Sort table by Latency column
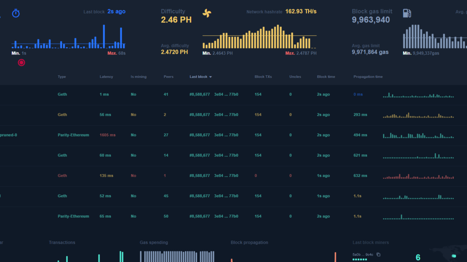467x262 pixels. [106, 77]
